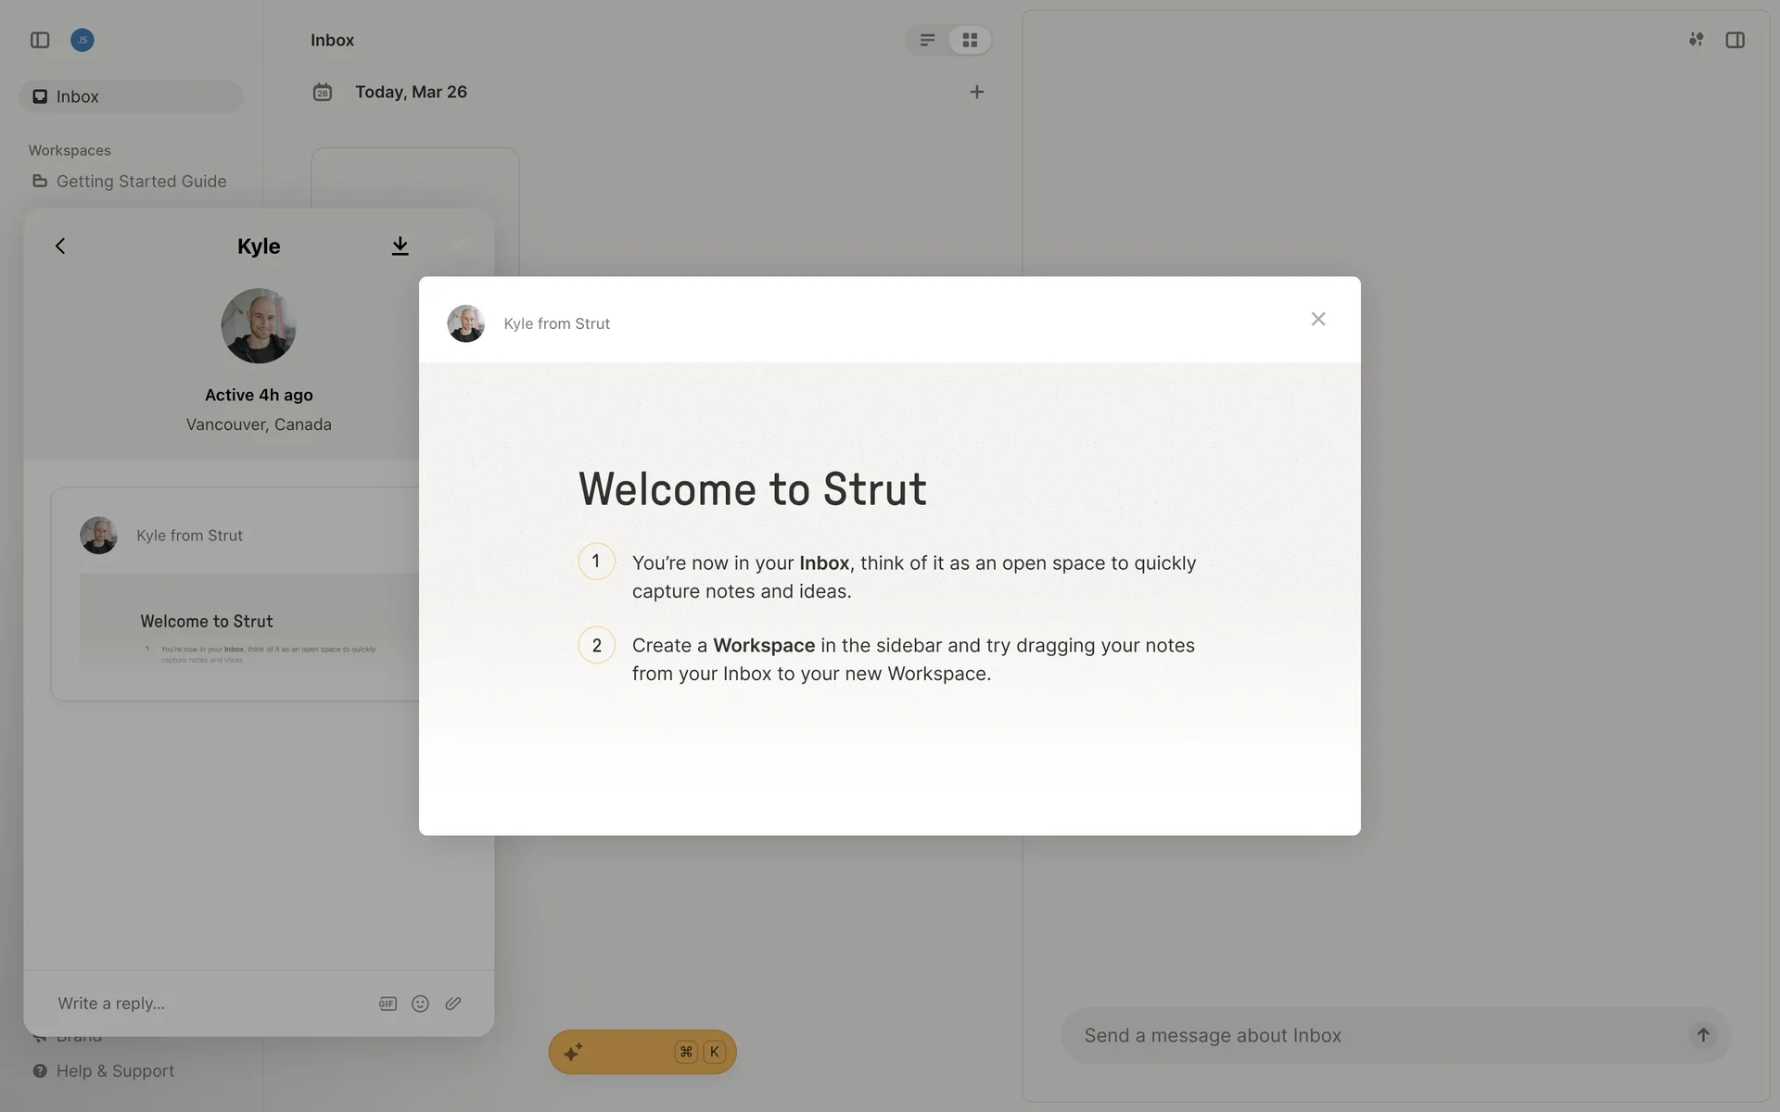
Task: Go back with the chevron beside Kyle
Action: (x=60, y=246)
